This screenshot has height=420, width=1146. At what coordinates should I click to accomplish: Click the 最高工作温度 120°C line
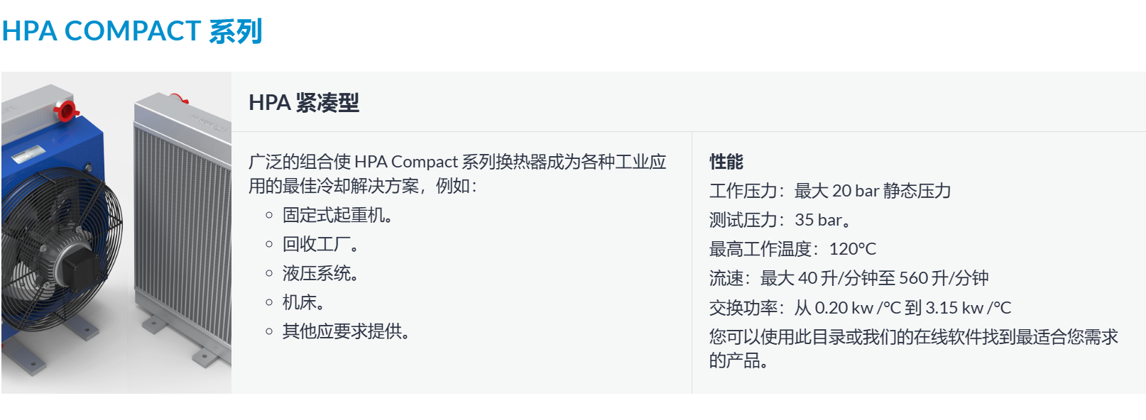point(792,249)
